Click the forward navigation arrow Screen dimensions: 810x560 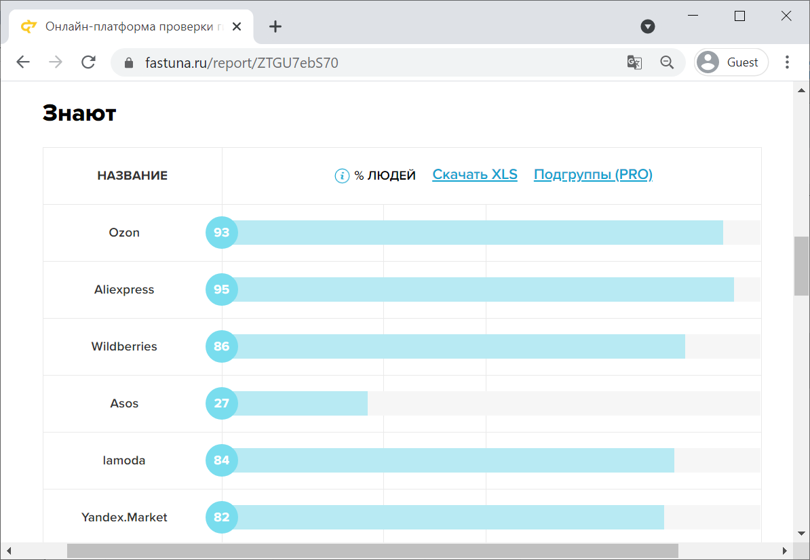[x=55, y=62]
